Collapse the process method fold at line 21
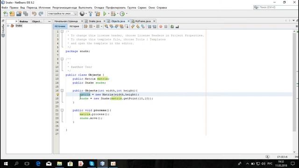Screen dimensions: 299x168 (62, 110)
